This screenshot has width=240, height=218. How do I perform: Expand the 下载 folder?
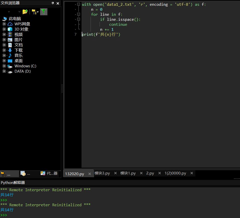click(x=4, y=50)
